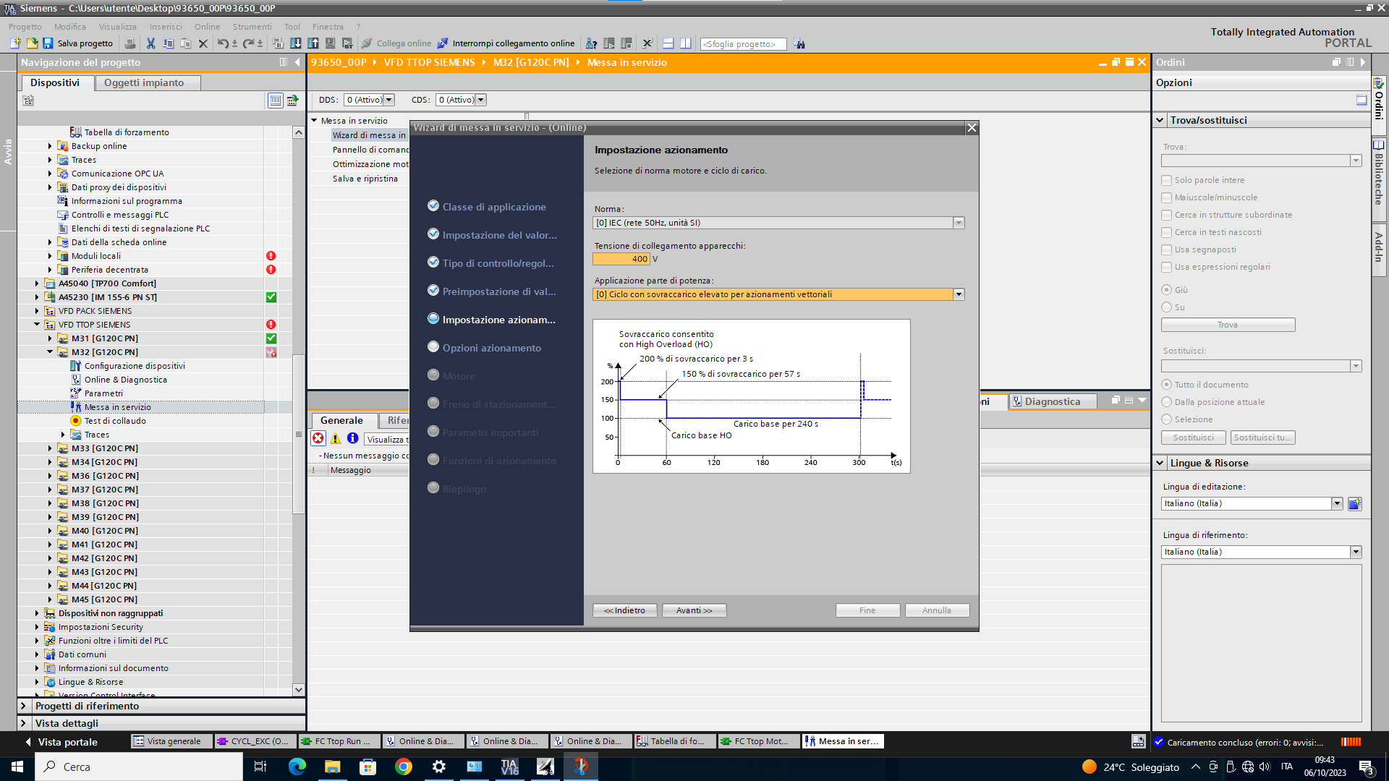
Task: Click the split editor vertically icon
Action: pyautogui.click(x=685, y=43)
